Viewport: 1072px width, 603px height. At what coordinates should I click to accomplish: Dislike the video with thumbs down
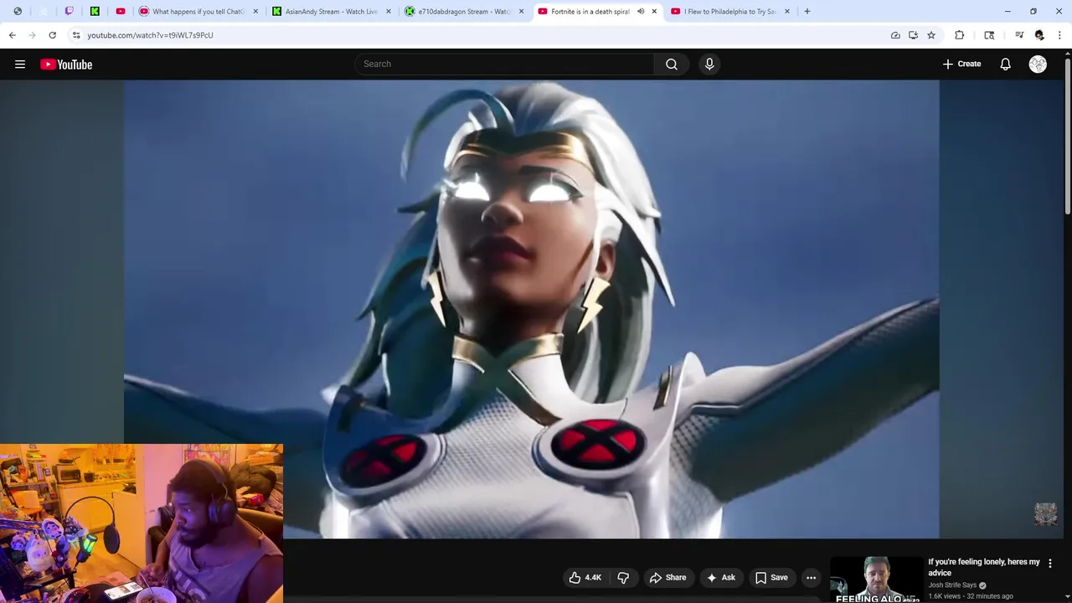coord(623,577)
